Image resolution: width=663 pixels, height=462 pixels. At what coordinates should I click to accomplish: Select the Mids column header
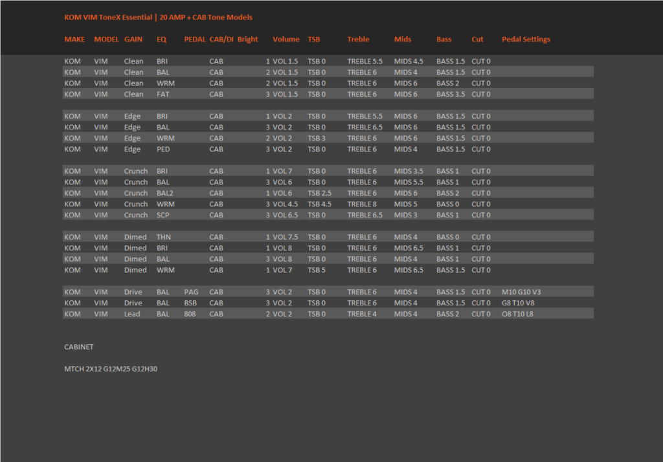click(x=403, y=39)
